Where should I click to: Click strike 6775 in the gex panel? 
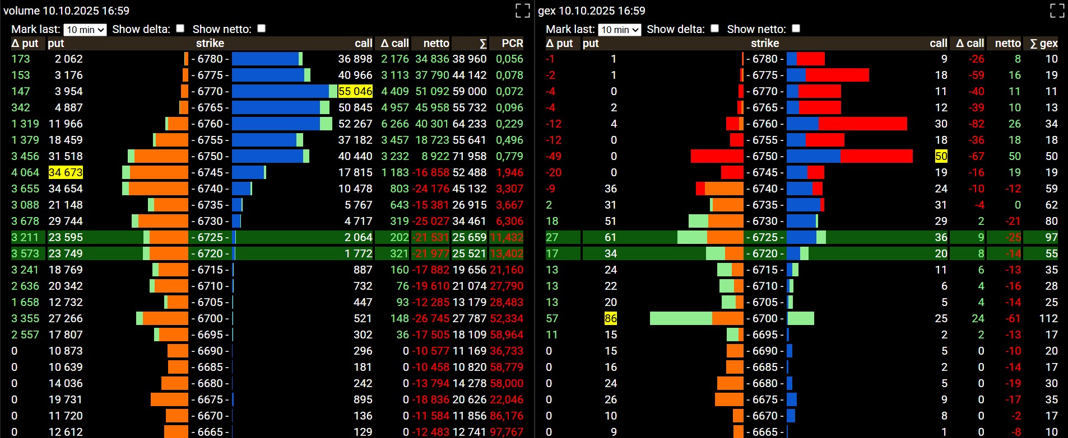coord(765,75)
